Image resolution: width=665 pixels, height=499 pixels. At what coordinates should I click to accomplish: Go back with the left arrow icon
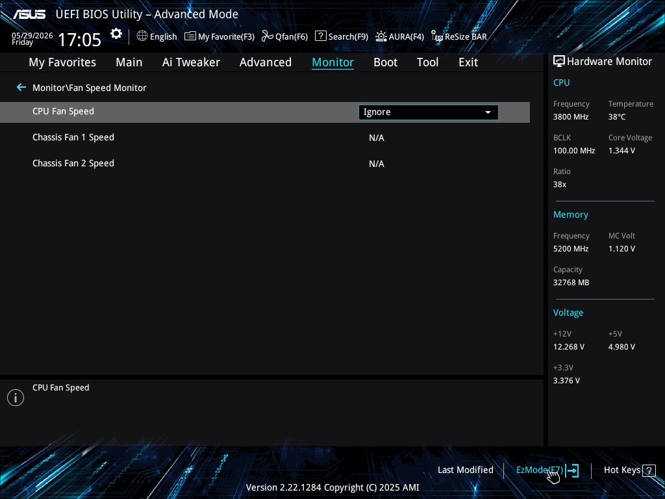pyautogui.click(x=21, y=88)
